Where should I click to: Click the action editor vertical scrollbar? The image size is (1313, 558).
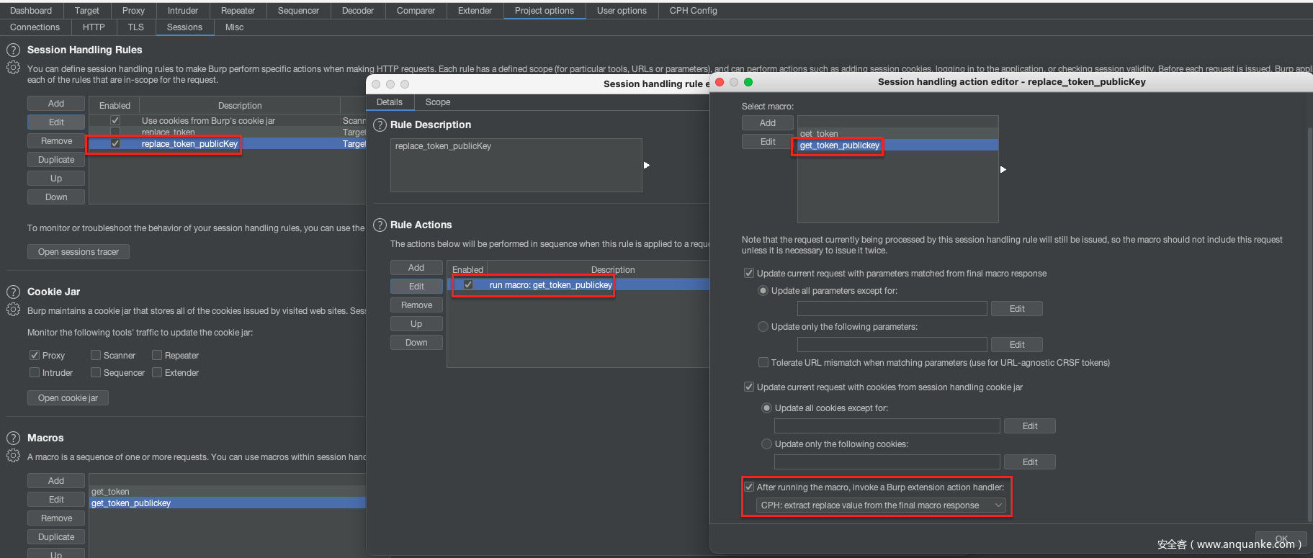point(1309,324)
